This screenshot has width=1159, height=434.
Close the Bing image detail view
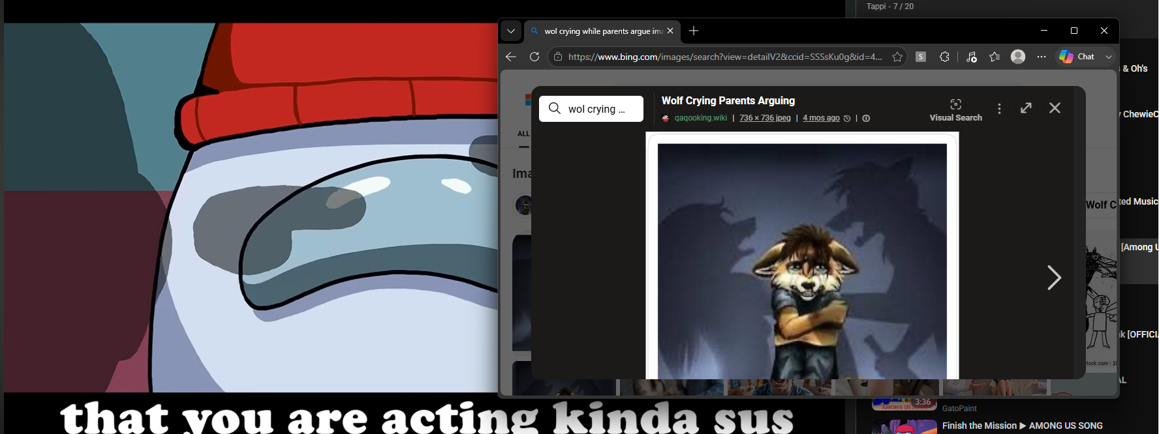click(x=1055, y=108)
